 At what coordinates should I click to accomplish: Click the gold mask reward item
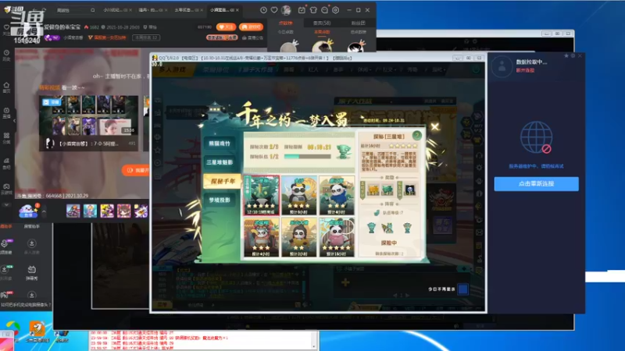coord(373,190)
